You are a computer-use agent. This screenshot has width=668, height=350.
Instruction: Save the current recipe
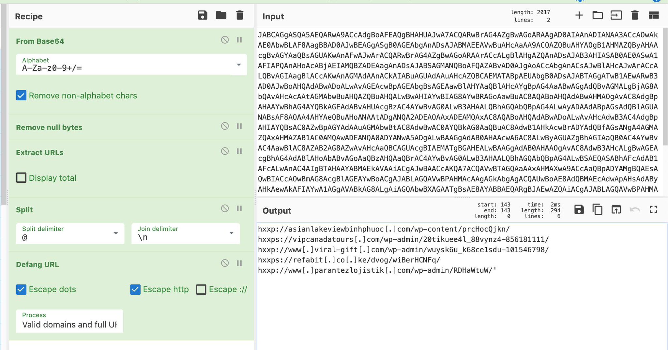coord(202,15)
